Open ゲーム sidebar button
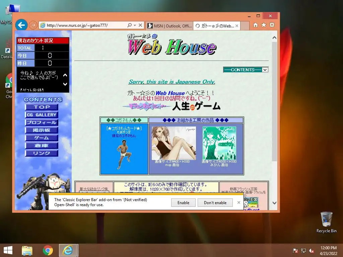This screenshot has height=257, width=343. coord(42,138)
